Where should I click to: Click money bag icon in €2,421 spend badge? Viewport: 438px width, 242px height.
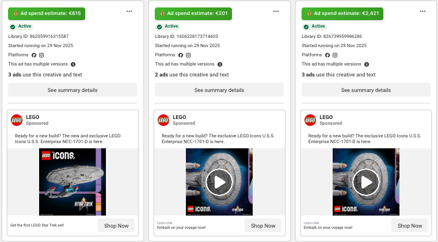[x=309, y=13]
